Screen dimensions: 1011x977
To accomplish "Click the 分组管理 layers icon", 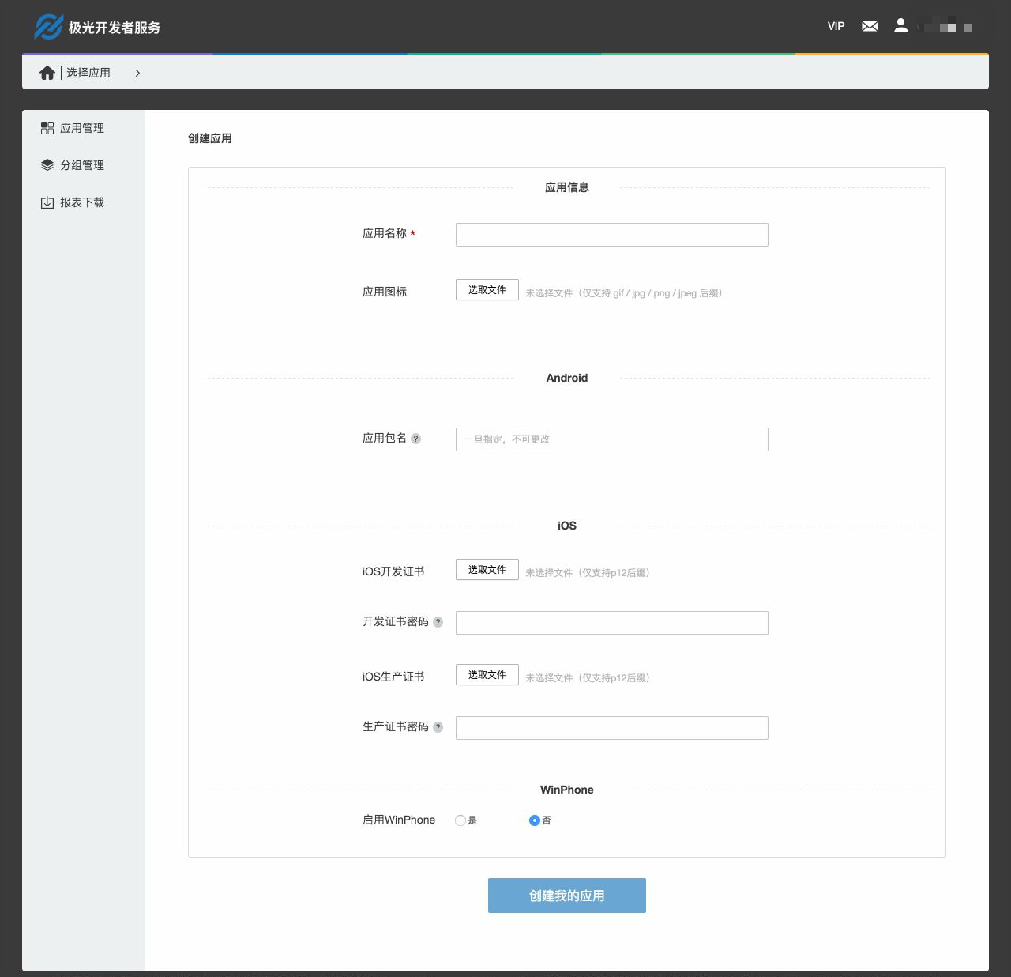I will pos(47,165).
